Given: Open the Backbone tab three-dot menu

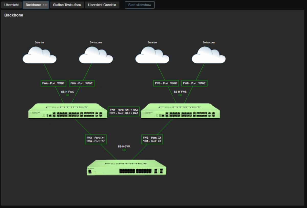Looking at the screenshot, I should tap(45, 5).
